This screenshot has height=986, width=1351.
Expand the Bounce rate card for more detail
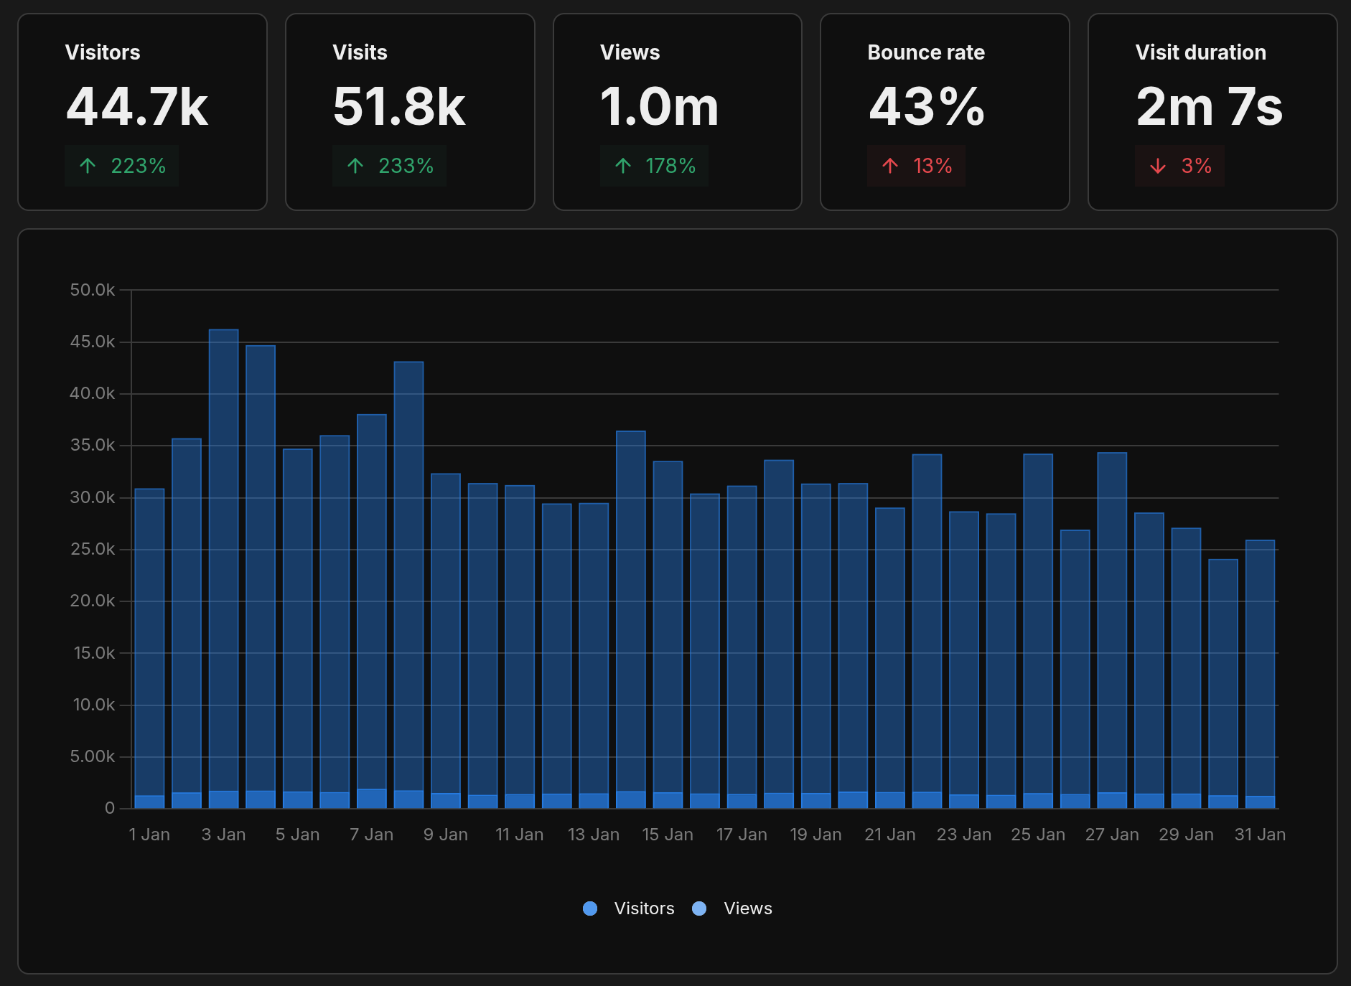pos(945,111)
